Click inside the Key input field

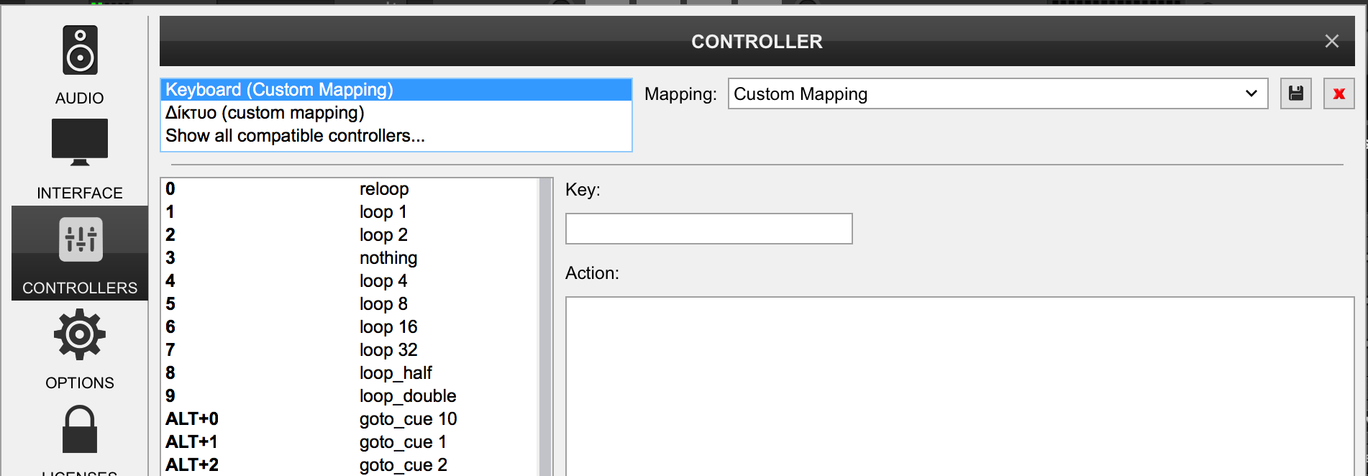708,229
